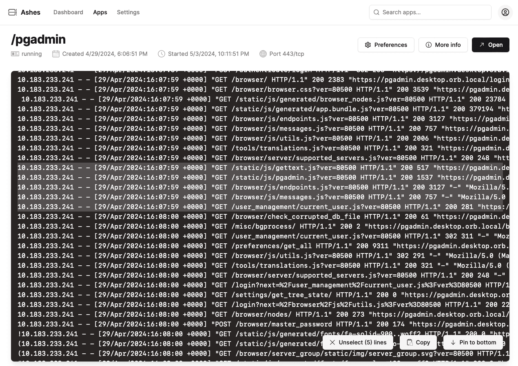The height and width of the screenshot is (366, 518).
Task: Click the clock icon beside Started time
Action: (162, 54)
